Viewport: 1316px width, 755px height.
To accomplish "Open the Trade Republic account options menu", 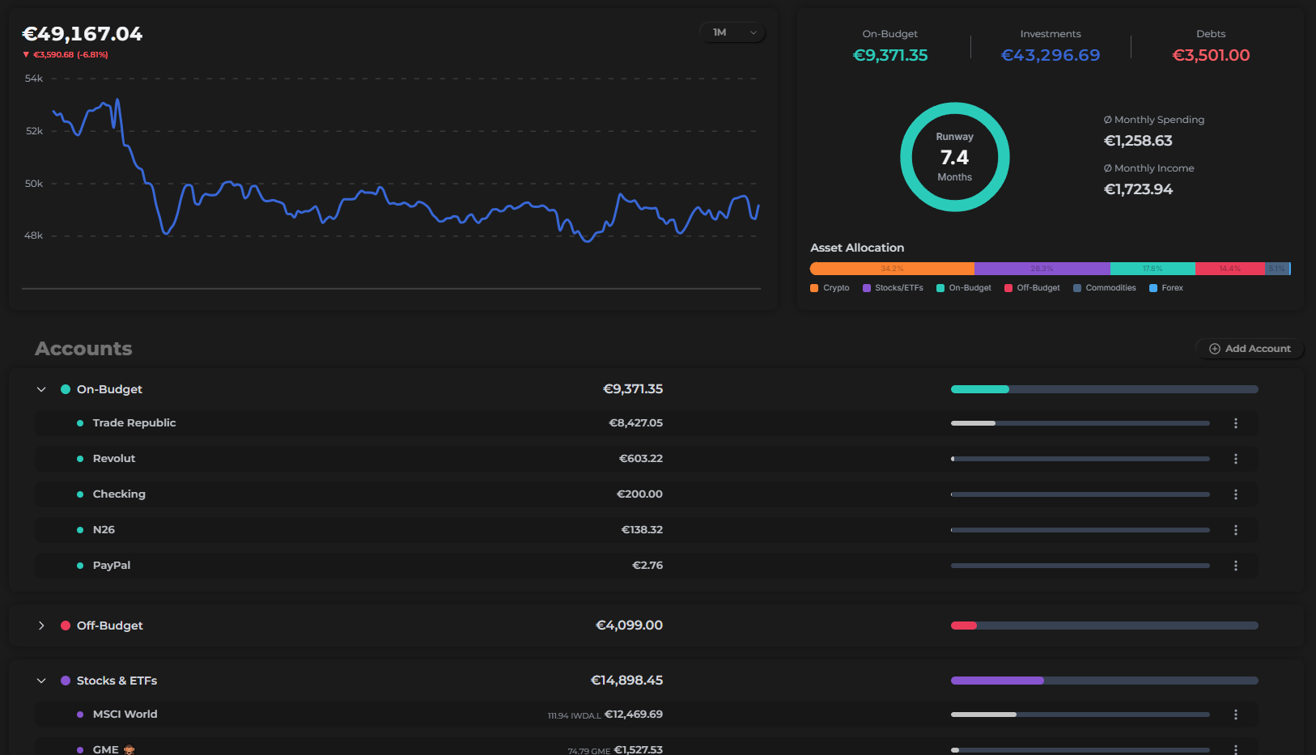I will point(1236,422).
